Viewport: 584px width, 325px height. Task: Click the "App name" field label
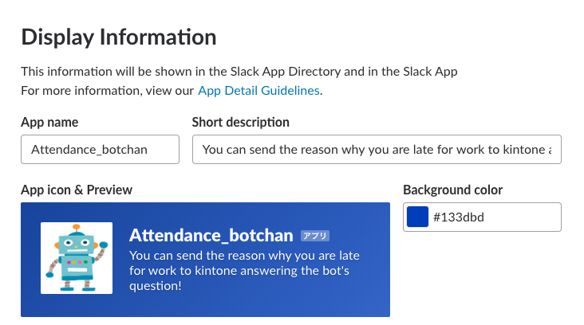[49, 122]
